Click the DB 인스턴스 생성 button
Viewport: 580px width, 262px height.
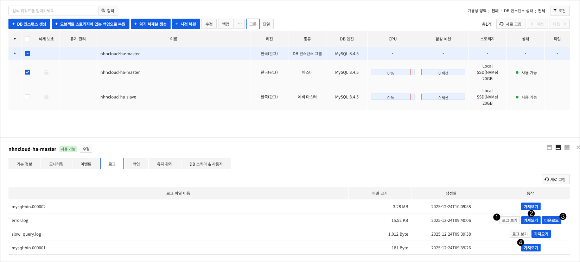[29, 24]
